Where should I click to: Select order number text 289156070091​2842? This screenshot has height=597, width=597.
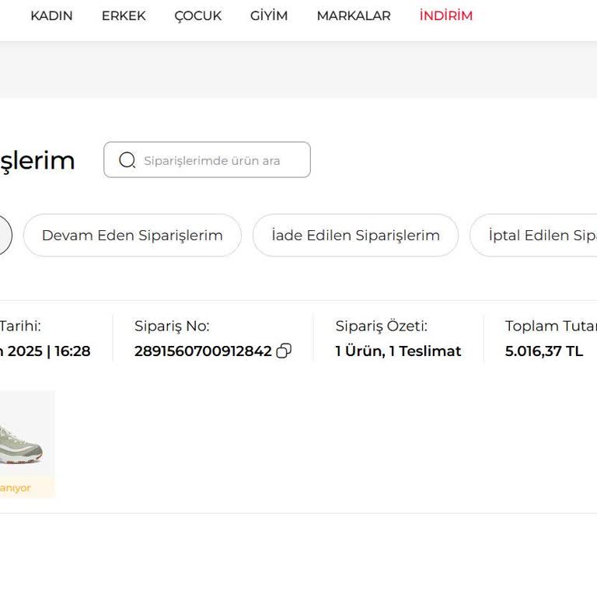[203, 351]
